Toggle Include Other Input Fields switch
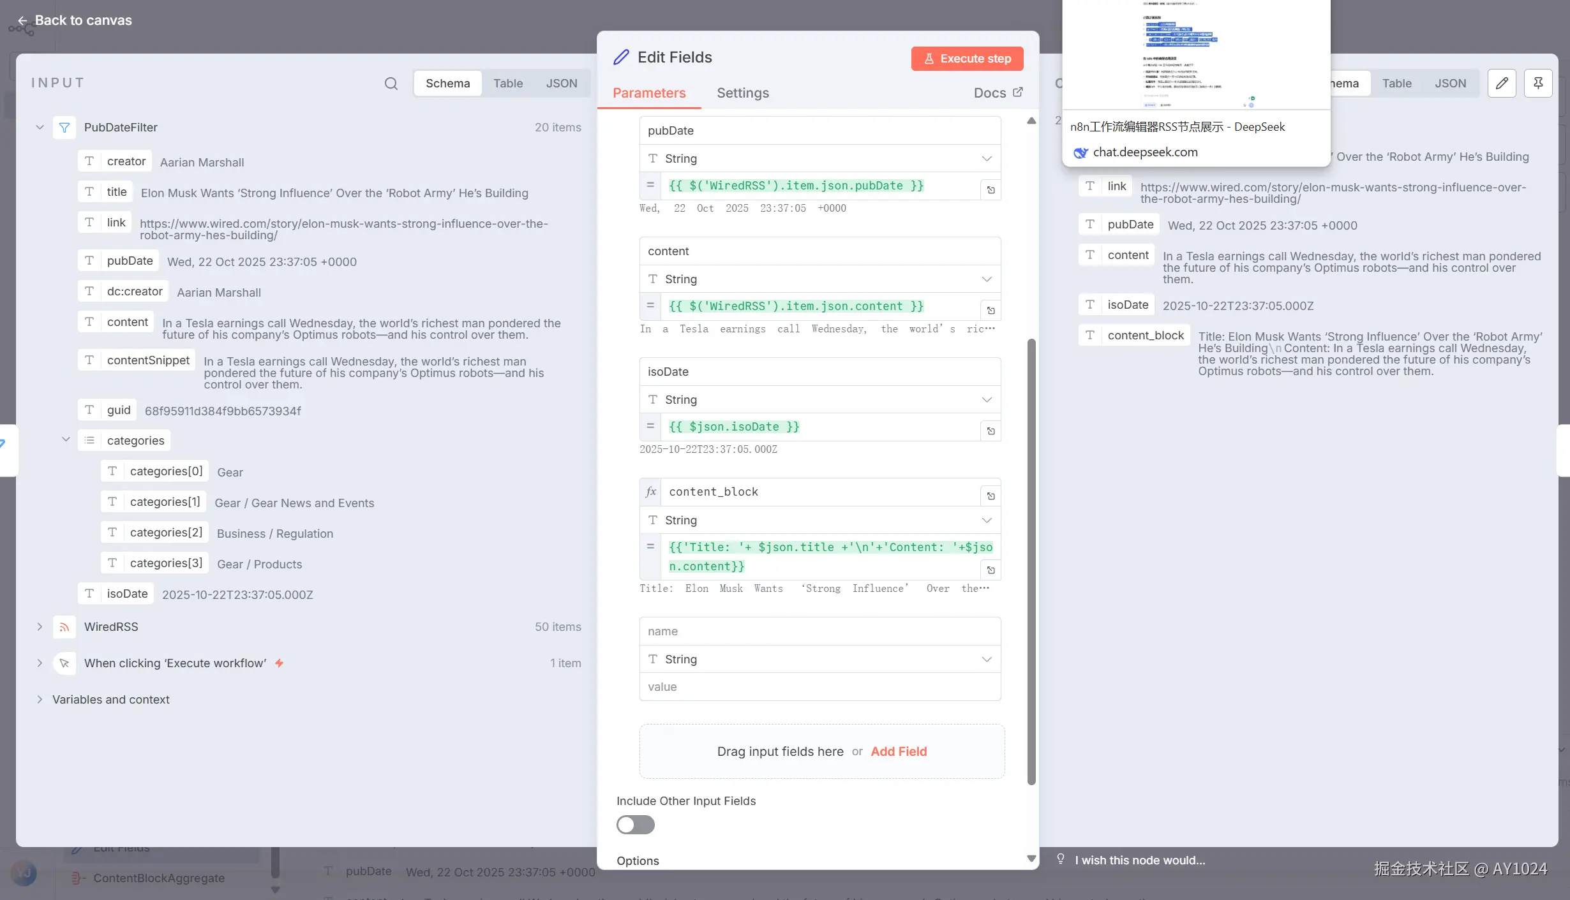 (x=635, y=825)
